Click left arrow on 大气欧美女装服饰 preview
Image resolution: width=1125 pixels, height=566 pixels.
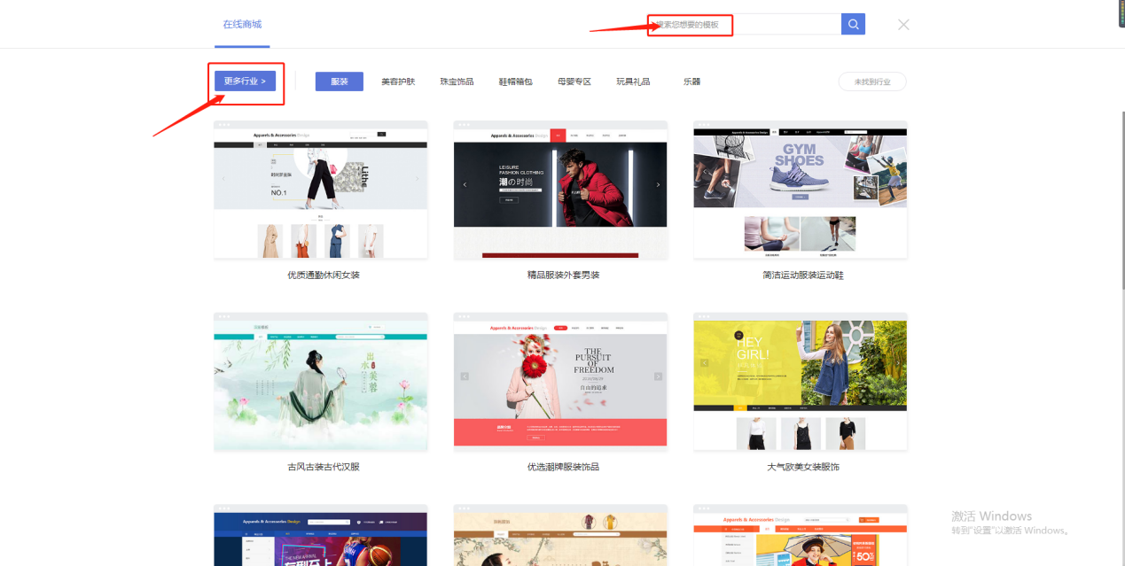(x=705, y=362)
